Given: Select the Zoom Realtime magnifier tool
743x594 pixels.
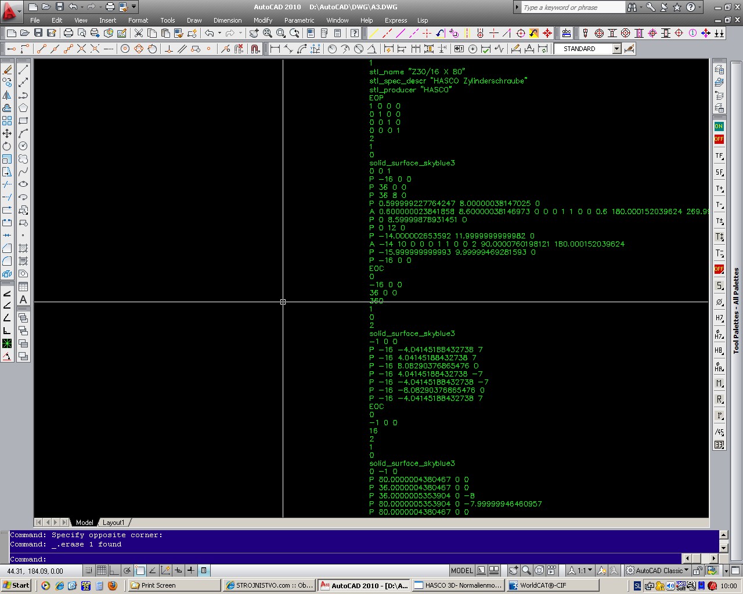Looking at the screenshot, I should tap(268, 34).
